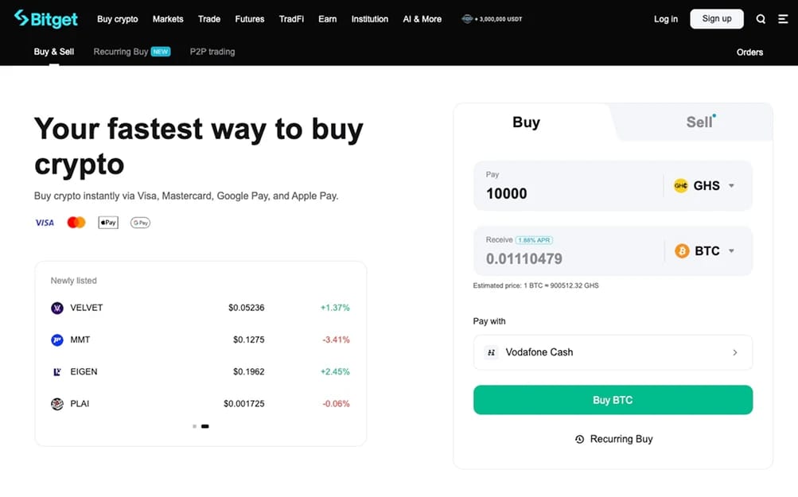This screenshot has width=798, height=497.
Task: Click MMT price $0.1275
Action: [249, 340]
